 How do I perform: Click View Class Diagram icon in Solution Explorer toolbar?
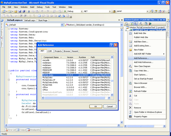click(x=141, y=23)
